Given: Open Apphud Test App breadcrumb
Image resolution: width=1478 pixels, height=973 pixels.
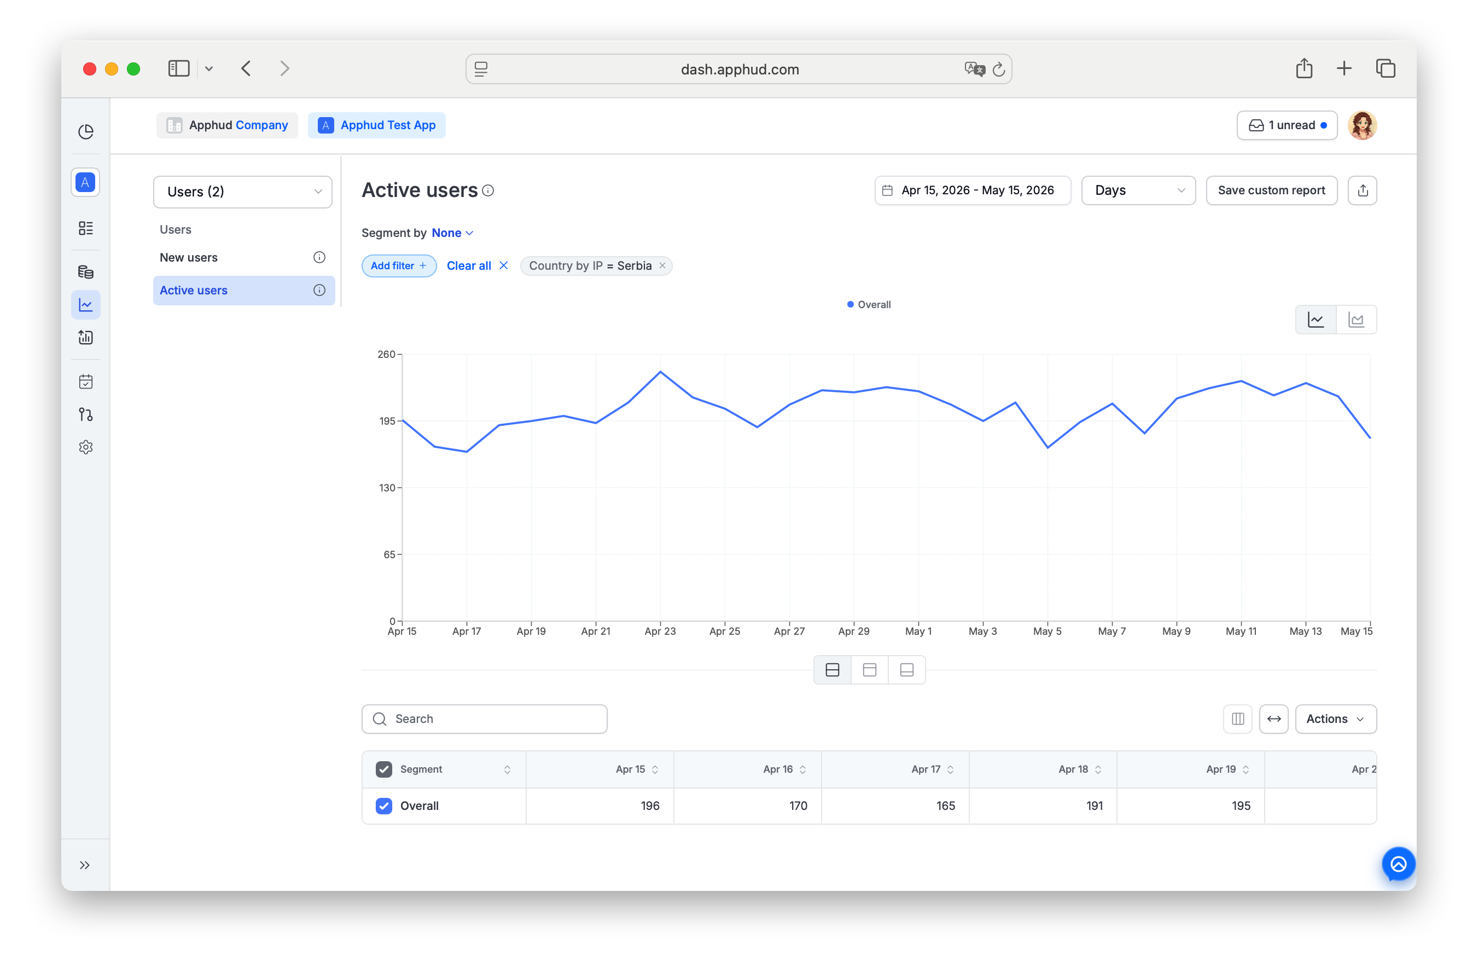Looking at the screenshot, I should 376,125.
